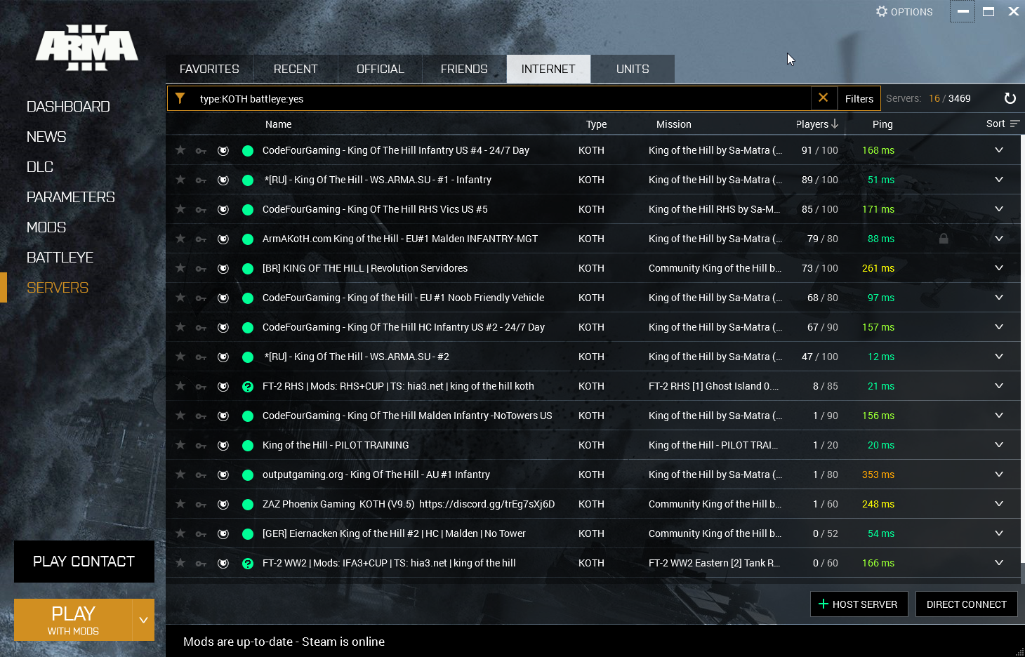Click the filter funnel icon in search bar
Viewport: 1025px width, 657px height.
pyautogui.click(x=180, y=98)
